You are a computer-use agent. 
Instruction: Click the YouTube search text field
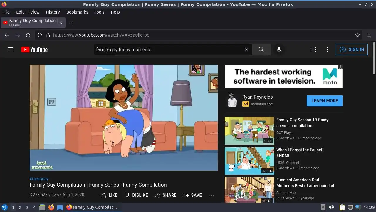click(x=169, y=49)
